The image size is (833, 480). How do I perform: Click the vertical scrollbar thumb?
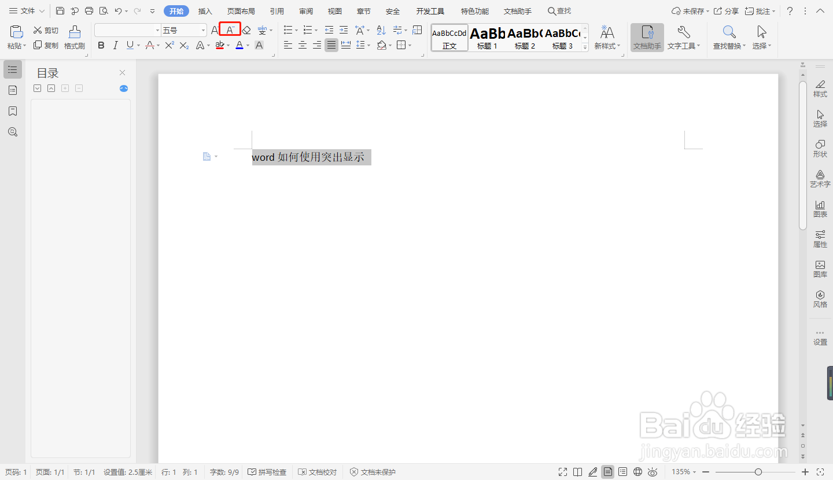pyautogui.click(x=803, y=155)
